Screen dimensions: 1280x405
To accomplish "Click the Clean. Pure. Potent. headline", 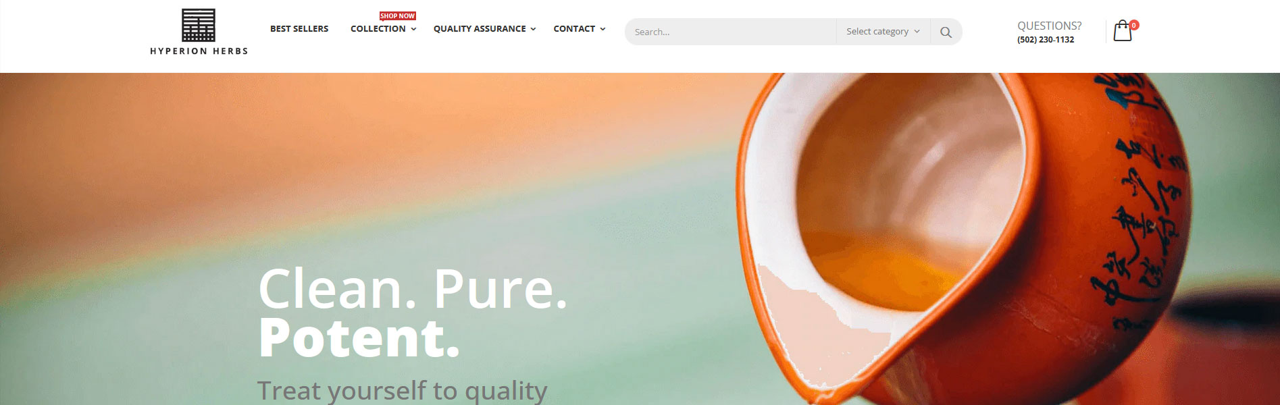I will (x=413, y=313).
